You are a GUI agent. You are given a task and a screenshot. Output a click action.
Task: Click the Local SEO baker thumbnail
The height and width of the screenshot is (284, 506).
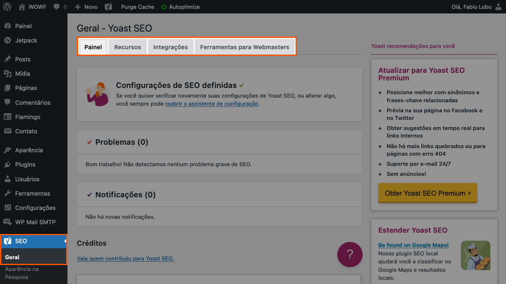coord(476,255)
